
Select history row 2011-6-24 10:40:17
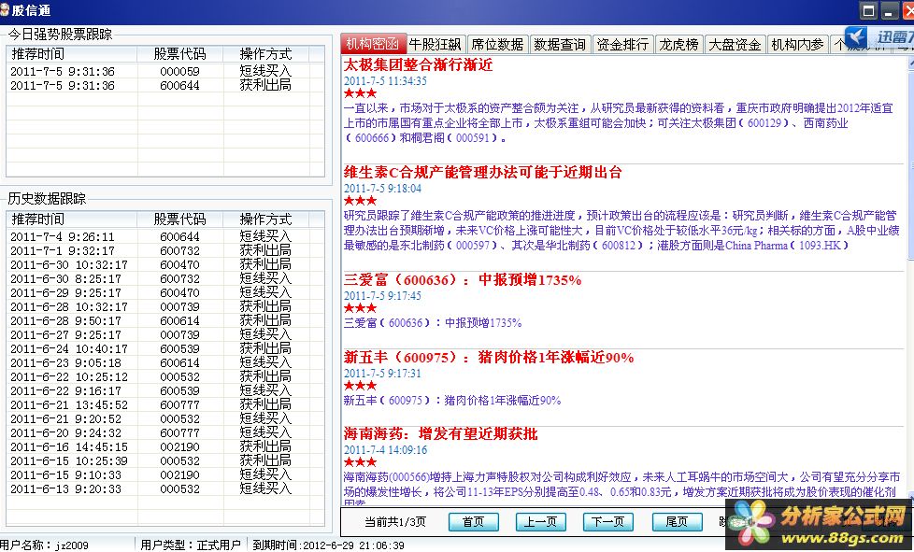pyautogui.click(x=165, y=348)
